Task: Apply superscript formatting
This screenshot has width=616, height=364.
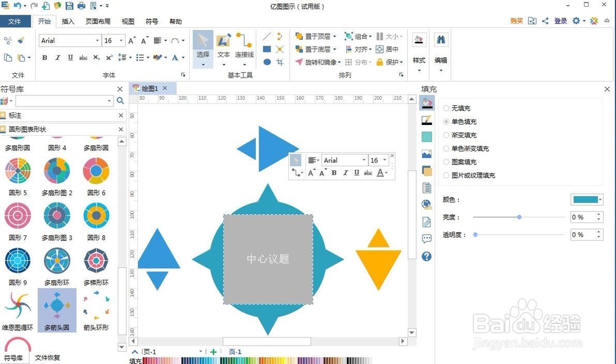Action: [x=109, y=58]
